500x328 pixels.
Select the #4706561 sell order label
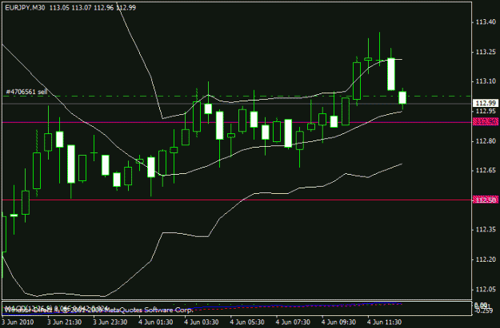click(x=26, y=92)
